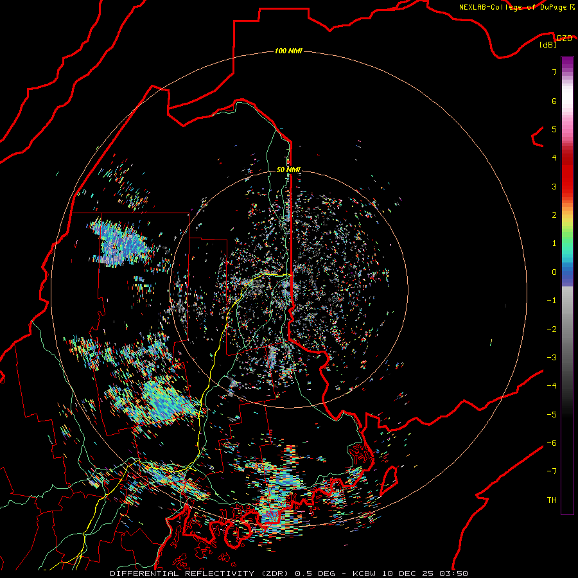Click the 5 value on the scale

(554, 129)
